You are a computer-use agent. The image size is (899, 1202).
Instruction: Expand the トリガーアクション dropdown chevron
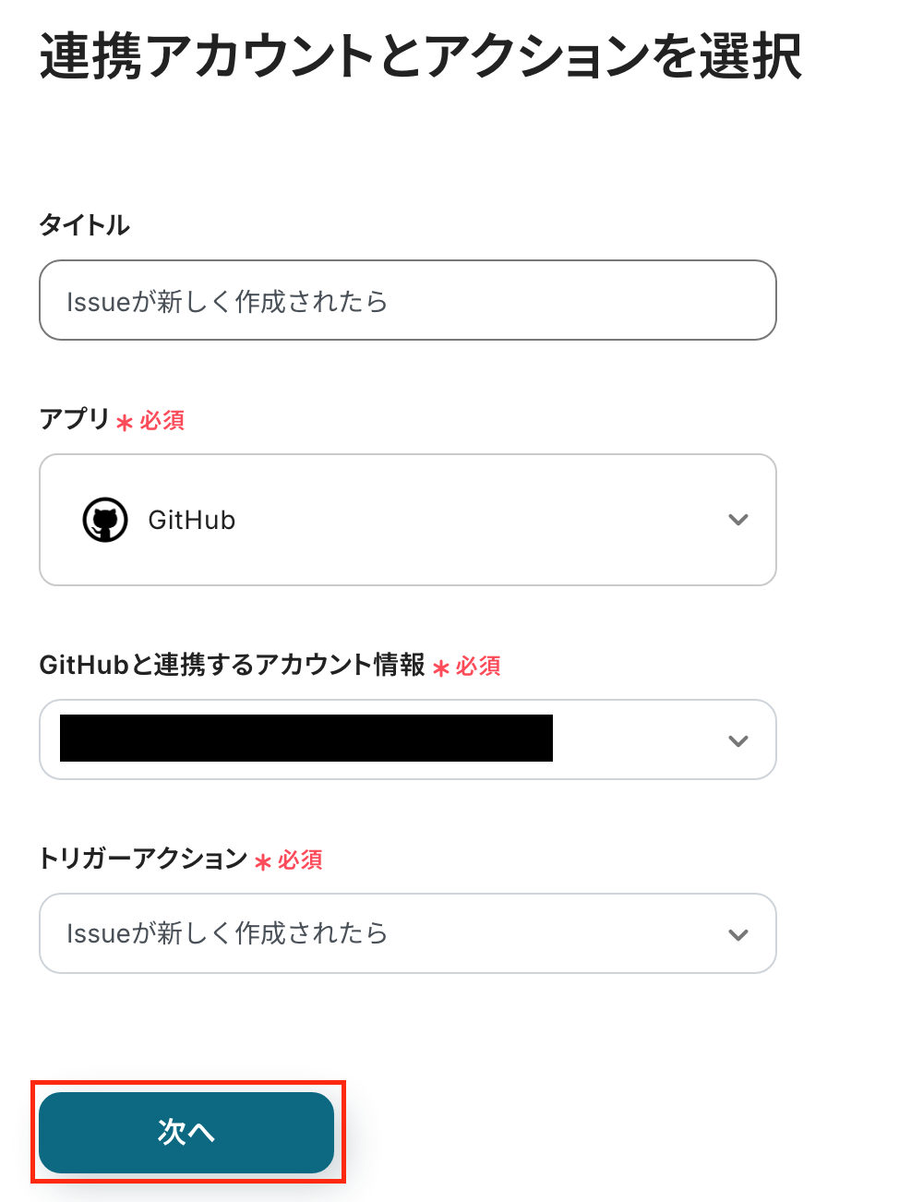click(737, 934)
